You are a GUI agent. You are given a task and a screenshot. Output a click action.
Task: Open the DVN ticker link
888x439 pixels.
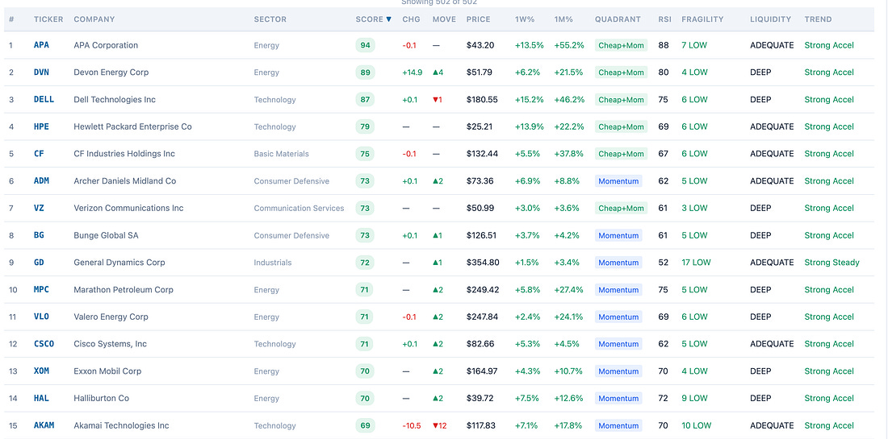pyautogui.click(x=41, y=72)
